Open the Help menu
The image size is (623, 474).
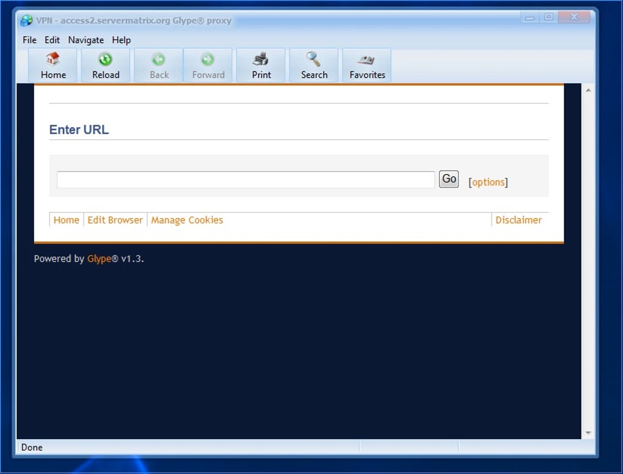[x=121, y=40]
